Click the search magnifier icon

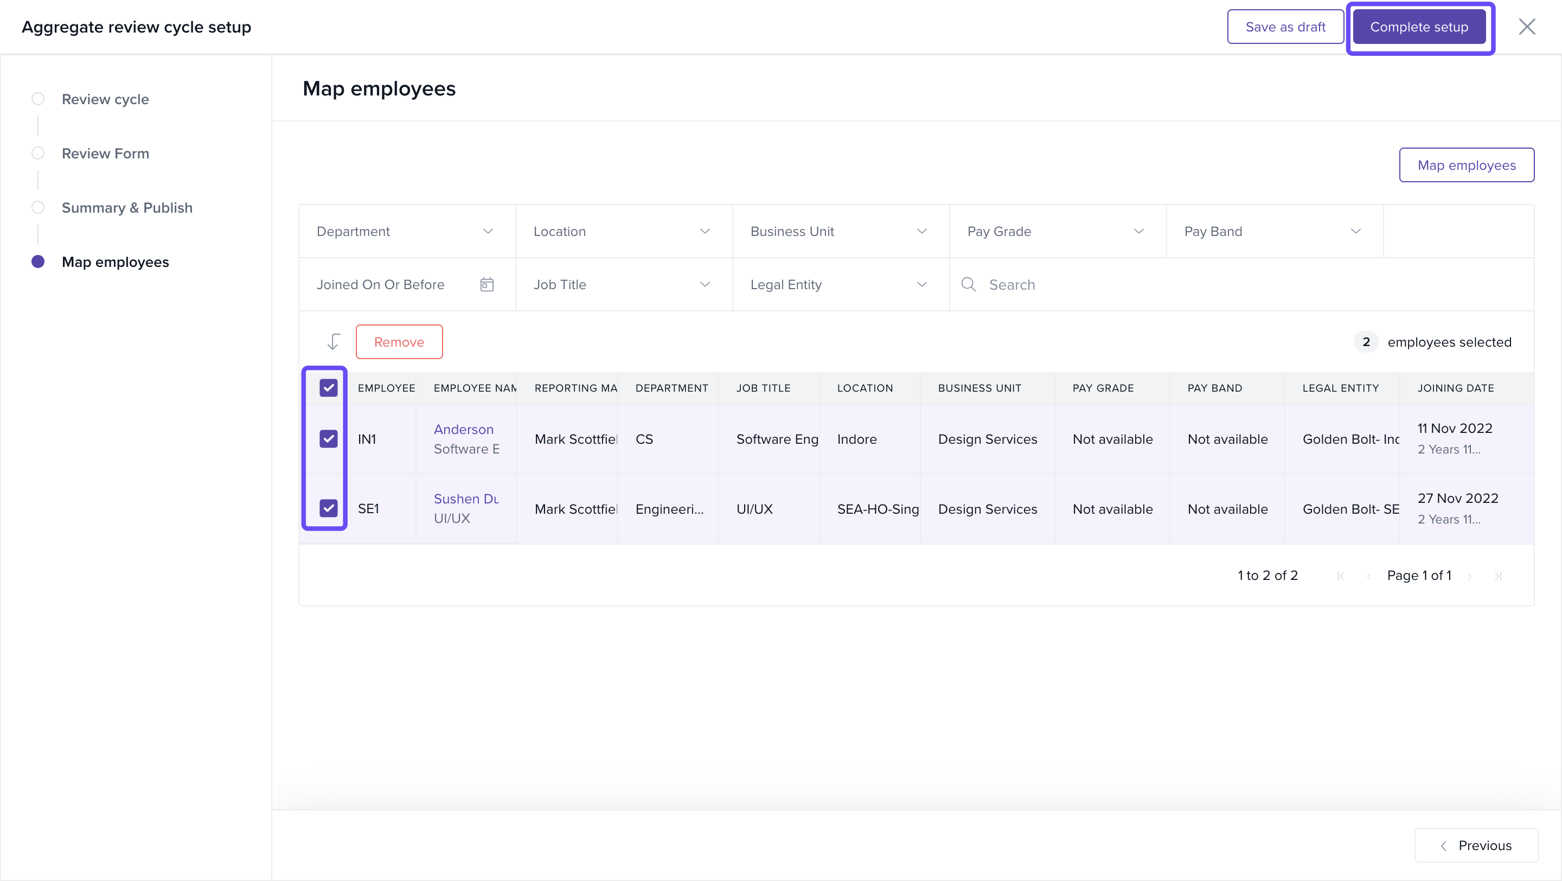point(968,284)
